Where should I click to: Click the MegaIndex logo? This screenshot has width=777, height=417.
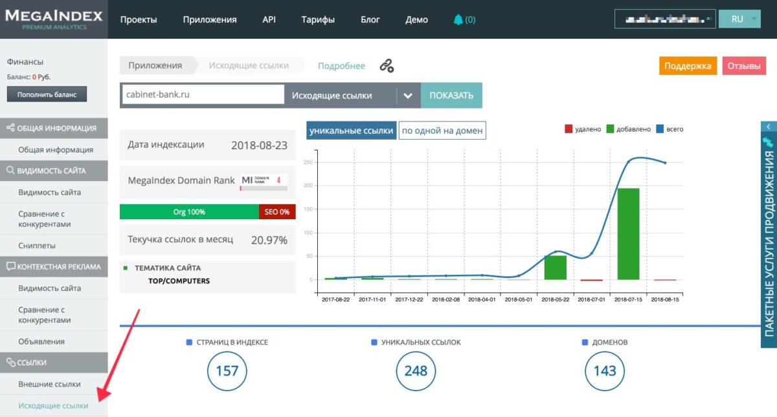tap(54, 19)
